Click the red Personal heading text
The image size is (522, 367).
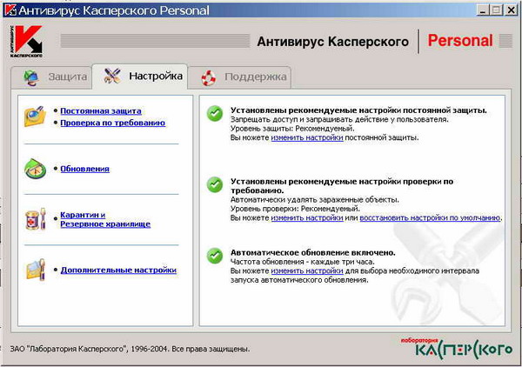460,41
